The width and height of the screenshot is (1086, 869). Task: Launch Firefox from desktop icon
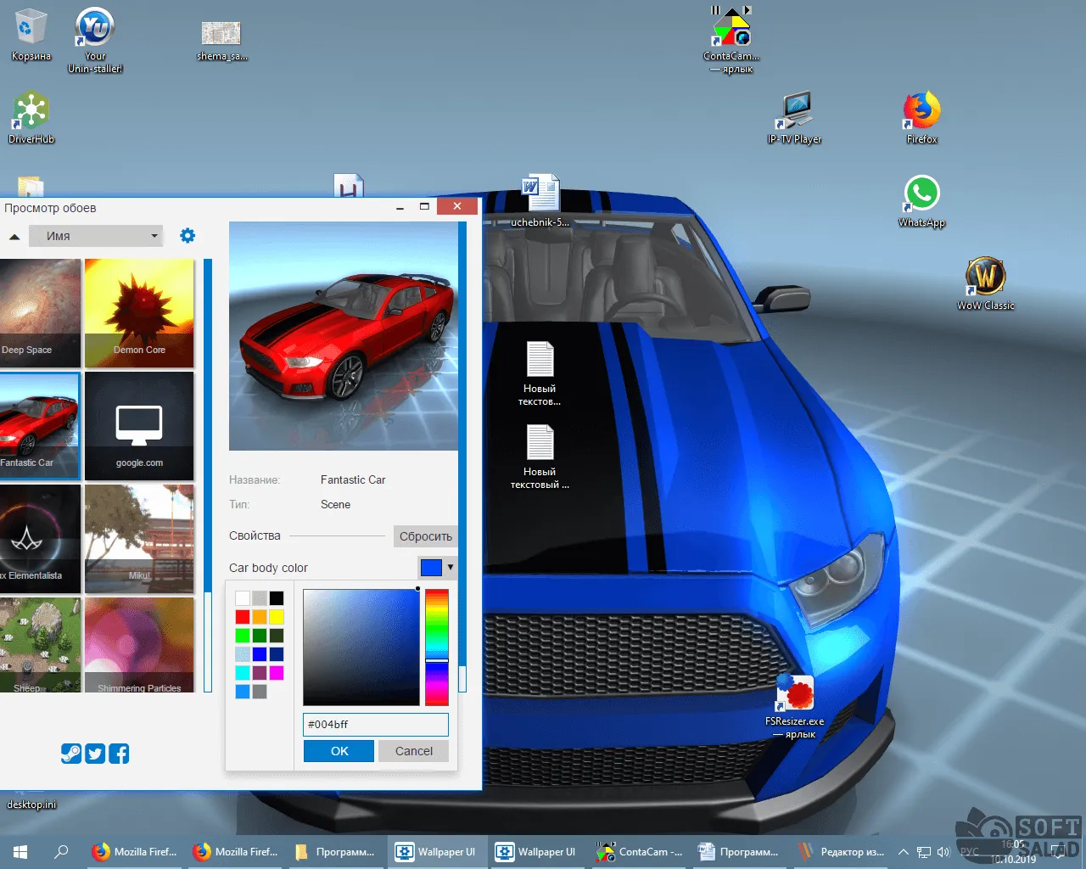921,117
